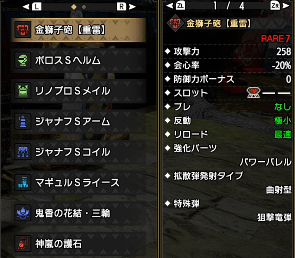The image size is (295, 258).
Task: Advance detail page with ZR arrow
Action: click(x=280, y=6)
